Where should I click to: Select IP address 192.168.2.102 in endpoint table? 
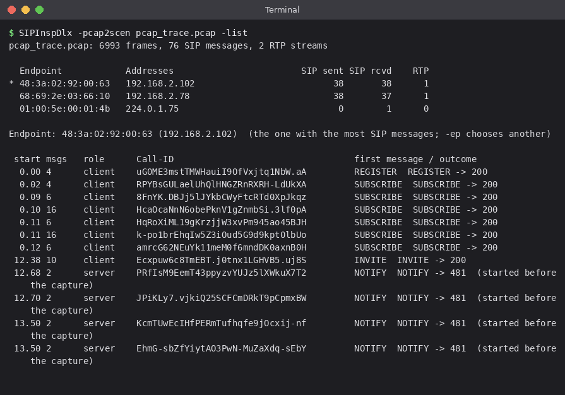click(160, 83)
